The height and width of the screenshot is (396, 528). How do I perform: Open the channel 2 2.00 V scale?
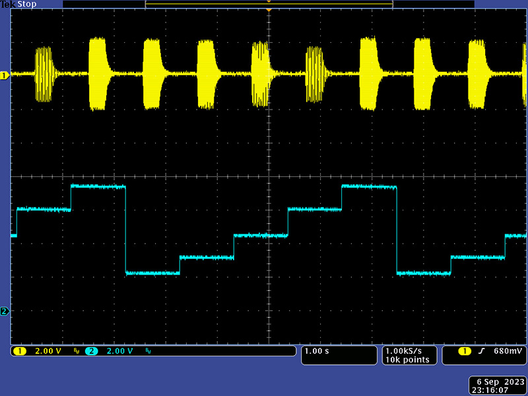[120, 351]
